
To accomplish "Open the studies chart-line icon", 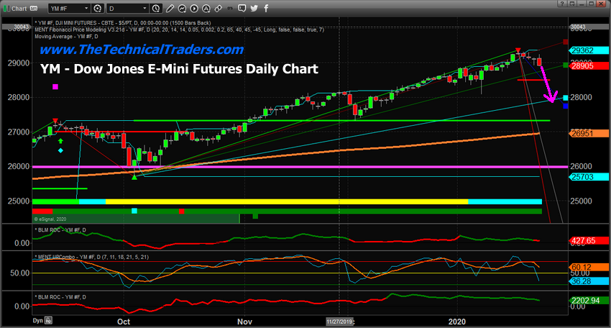I will pos(182,8).
